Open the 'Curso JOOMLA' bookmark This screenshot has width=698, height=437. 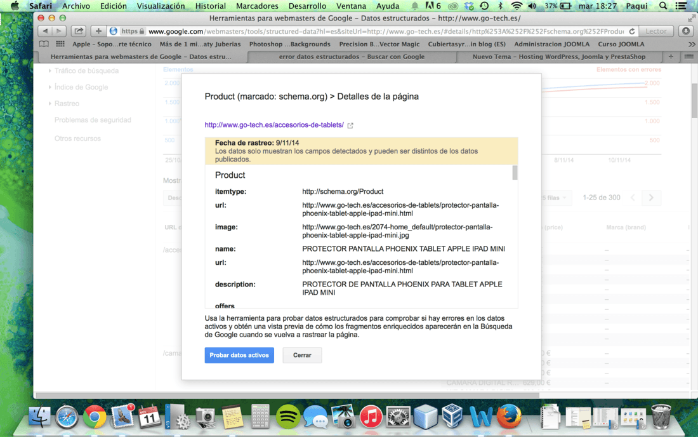[621, 44]
